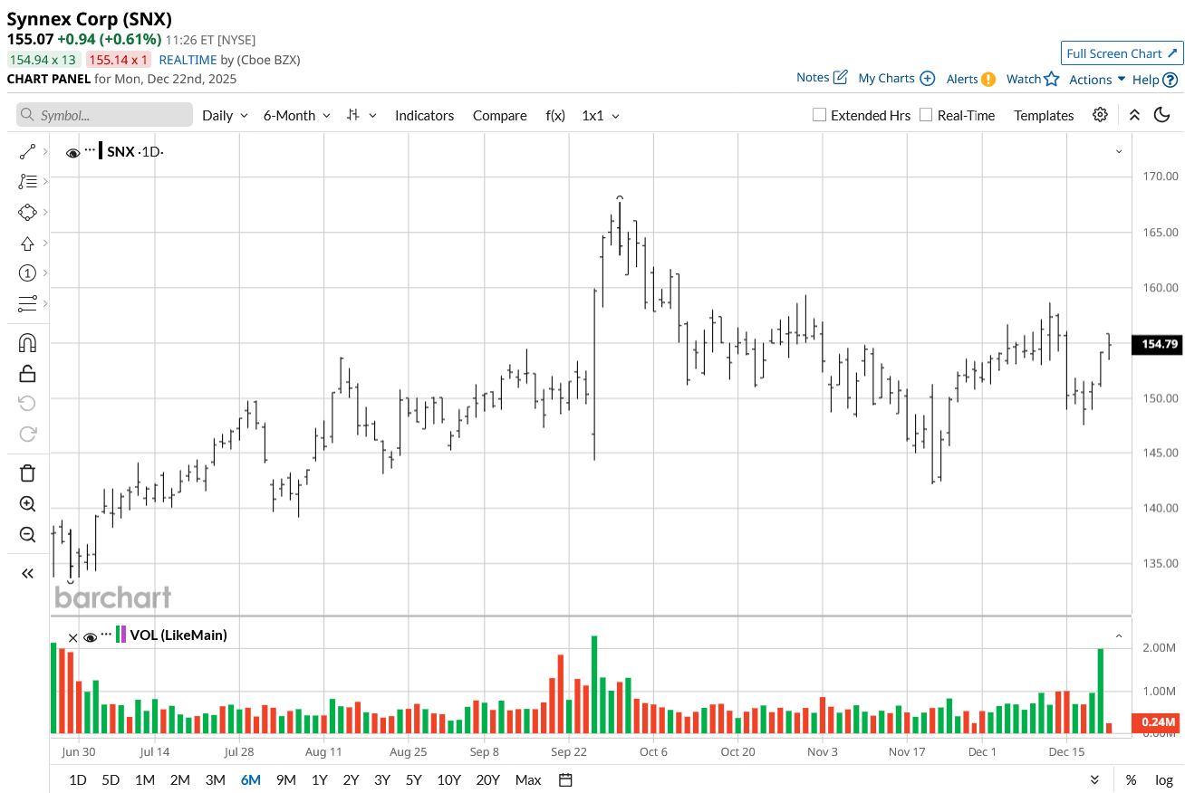
Task: Open the Daily frequency dropdown
Action: pyautogui.click(x=225, y=115)
